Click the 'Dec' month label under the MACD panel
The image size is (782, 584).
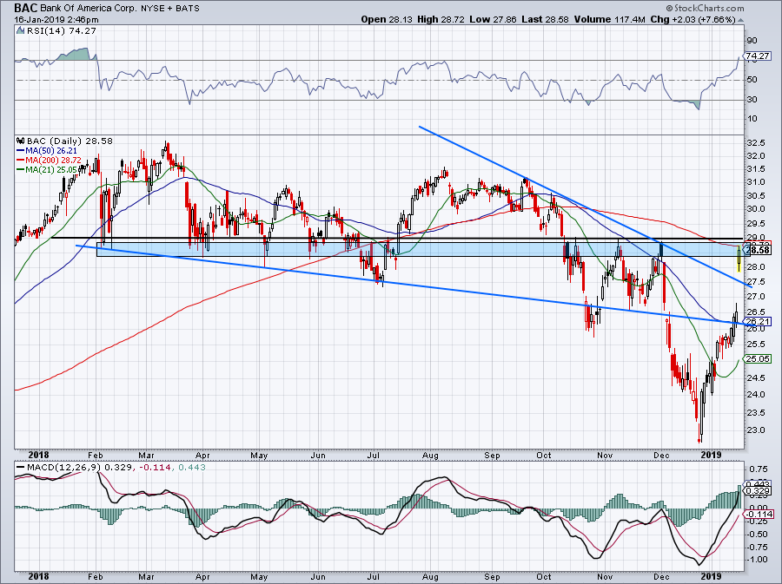pos(661,577)
